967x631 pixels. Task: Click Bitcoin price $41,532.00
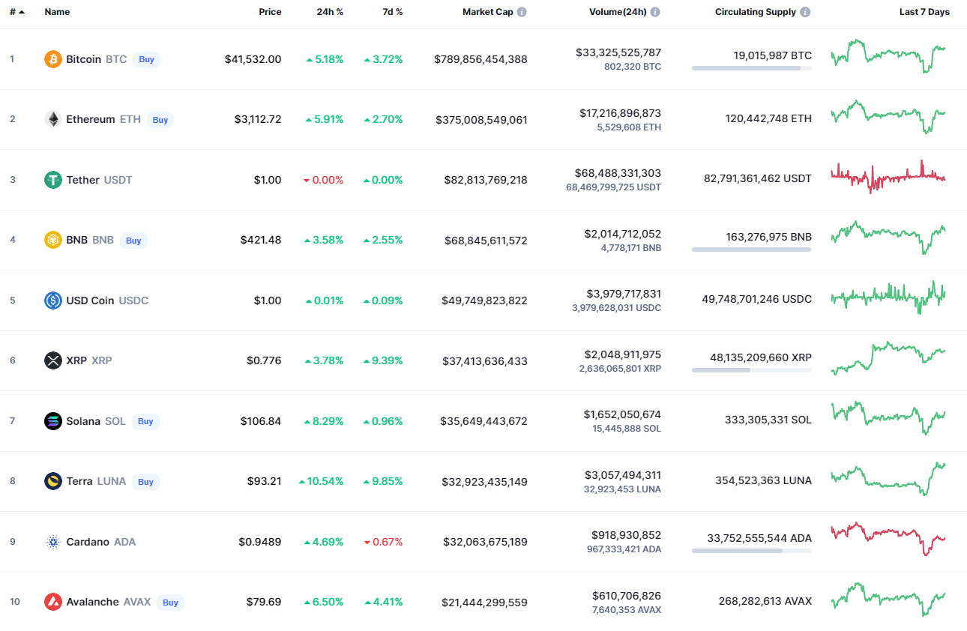coord(253,59)
